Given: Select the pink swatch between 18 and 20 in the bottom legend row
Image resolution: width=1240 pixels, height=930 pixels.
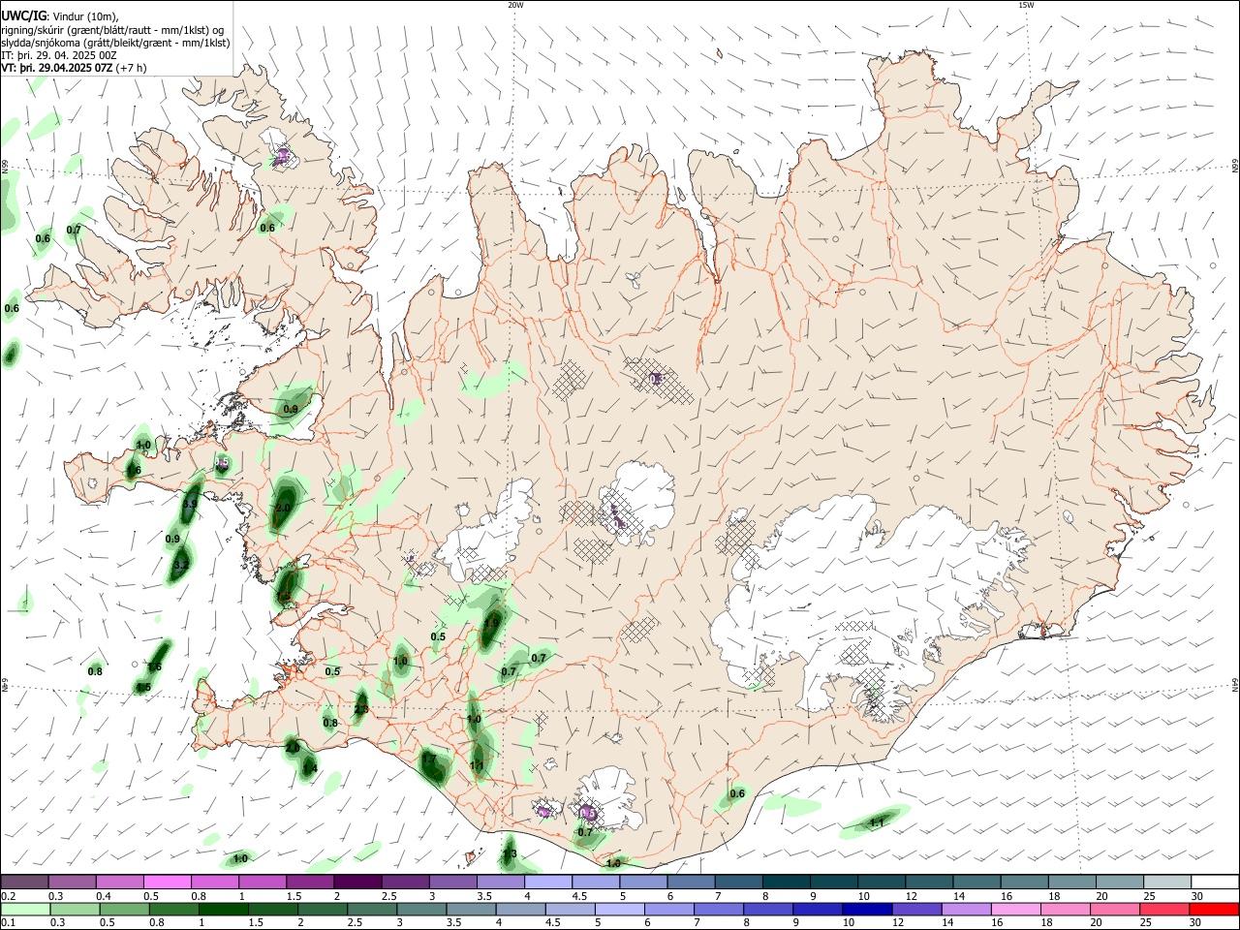Looking at the screenshot, I should (x=1066, y=909).
